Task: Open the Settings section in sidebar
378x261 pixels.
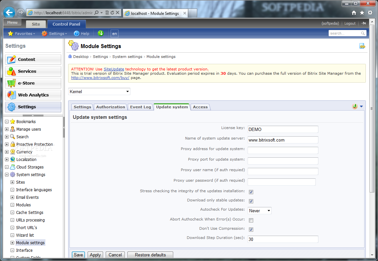Action: click(x=33, y=107)
